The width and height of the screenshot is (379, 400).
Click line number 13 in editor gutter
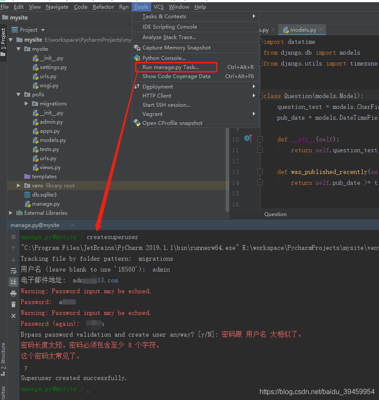coord(236,172)
